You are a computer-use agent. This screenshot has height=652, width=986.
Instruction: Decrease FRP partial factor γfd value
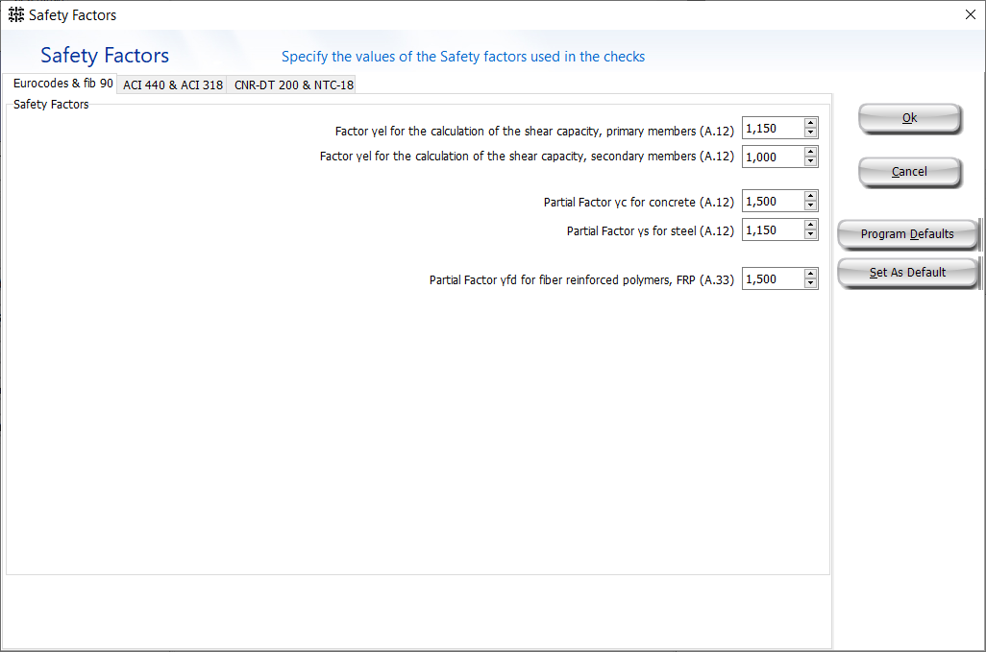(810, 283)
